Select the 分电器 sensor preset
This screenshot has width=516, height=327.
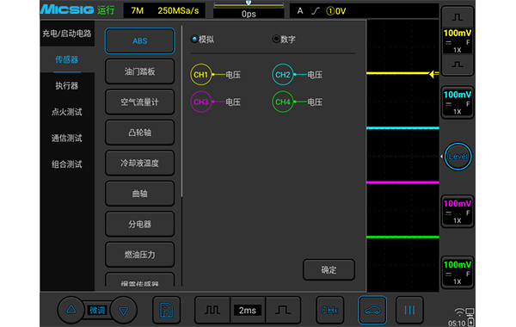coord(140,225)
